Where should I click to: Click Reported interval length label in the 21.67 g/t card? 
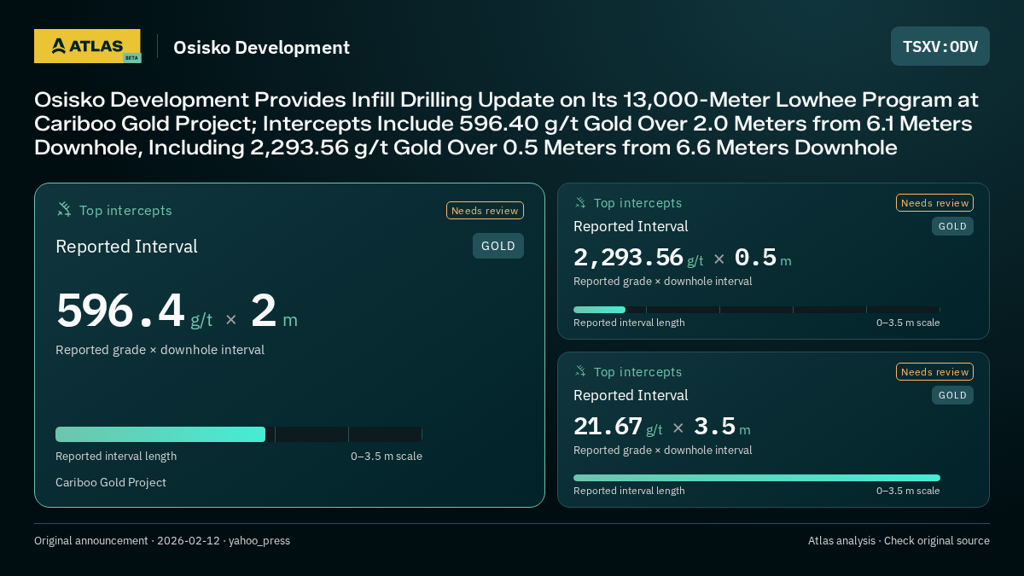tap(629, 491)
